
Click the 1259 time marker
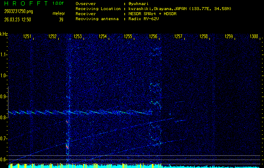pos(229,36)
